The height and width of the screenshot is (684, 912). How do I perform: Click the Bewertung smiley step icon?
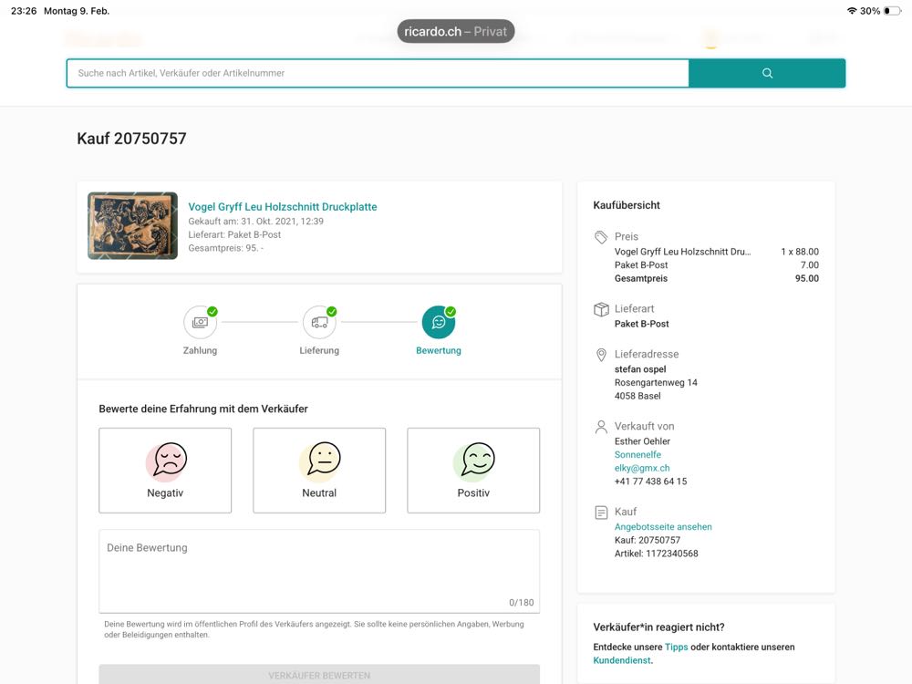[x=439, y=323]
